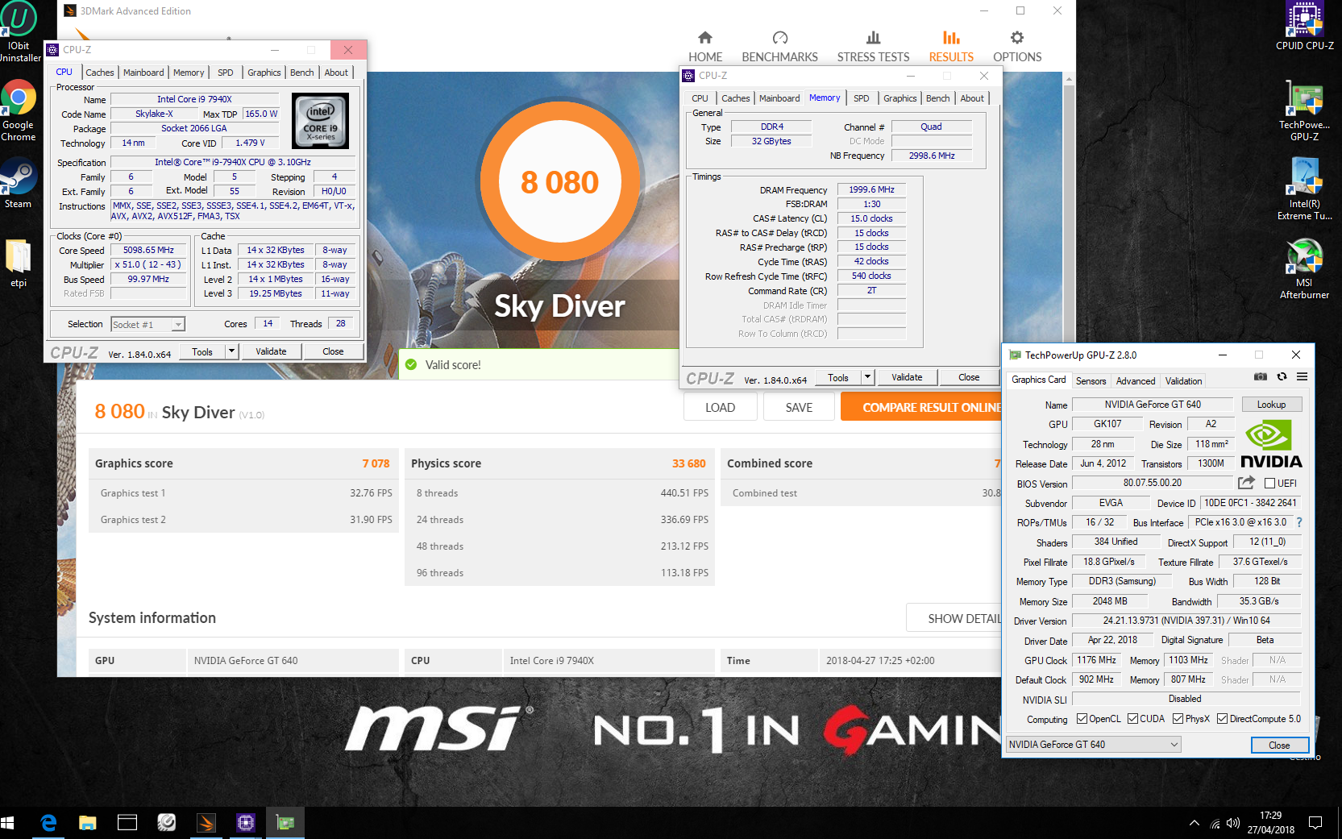This screenshot has width=1342, height=839.
Task: Switch to Sensors tab in GPU-Z
Action: pyautogui.click(x=1091, y=381)
